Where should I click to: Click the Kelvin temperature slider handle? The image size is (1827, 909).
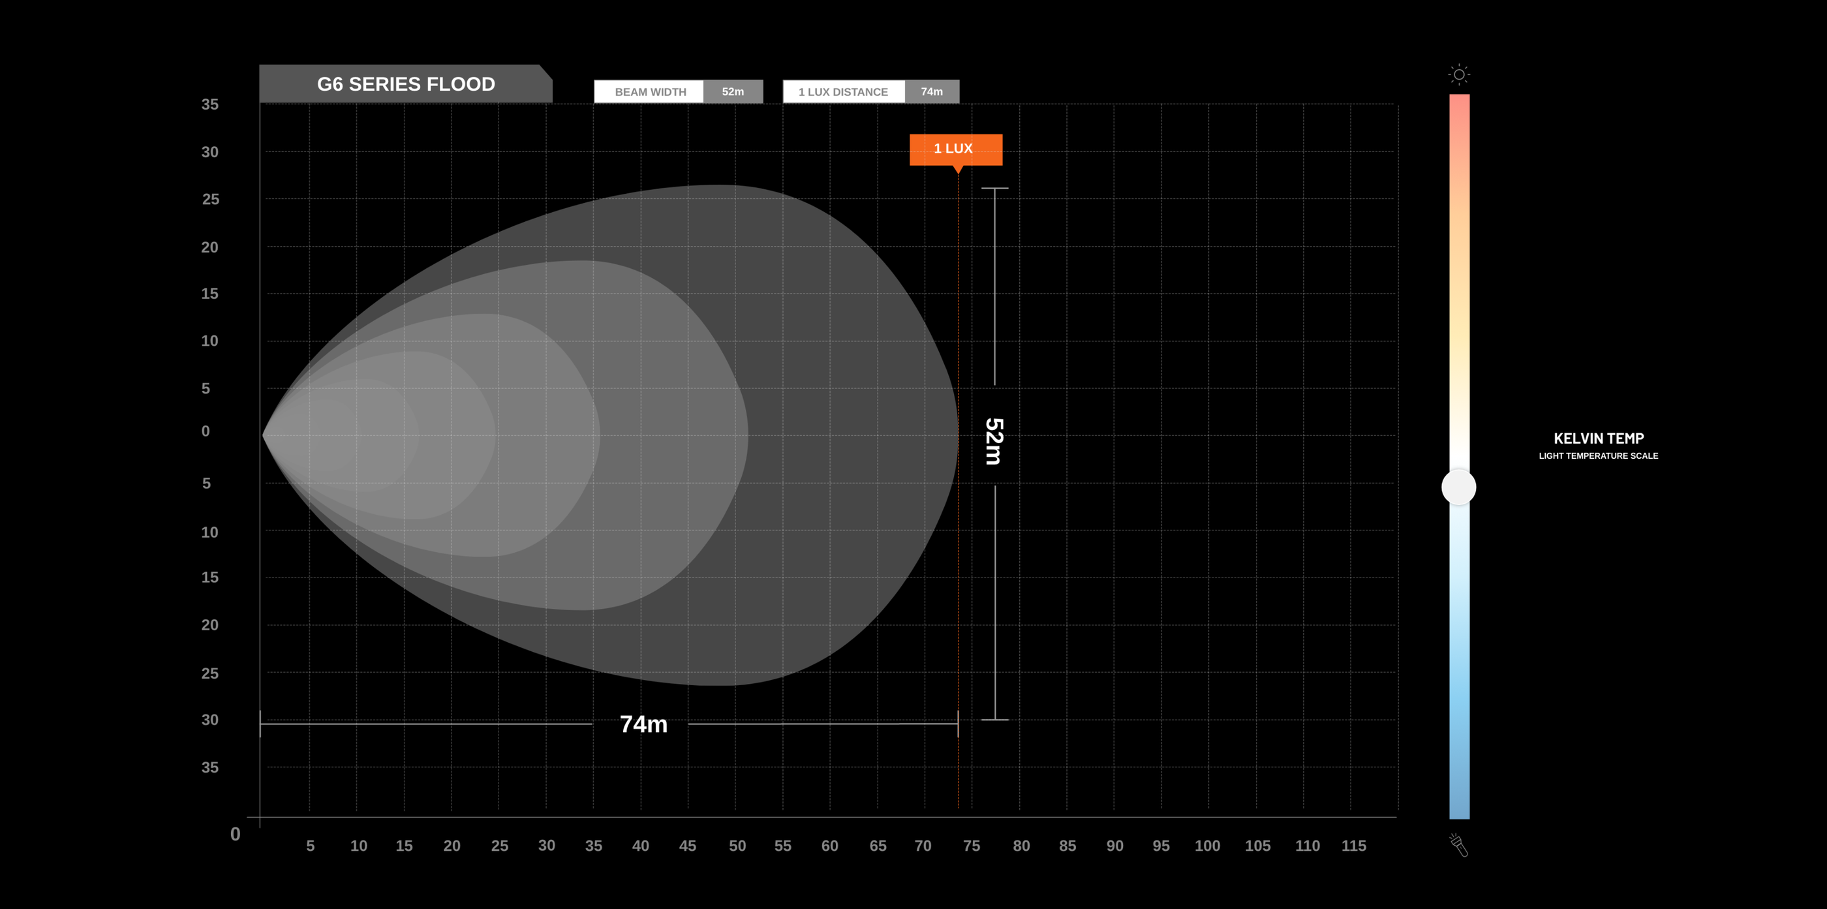click(1459, 487)
